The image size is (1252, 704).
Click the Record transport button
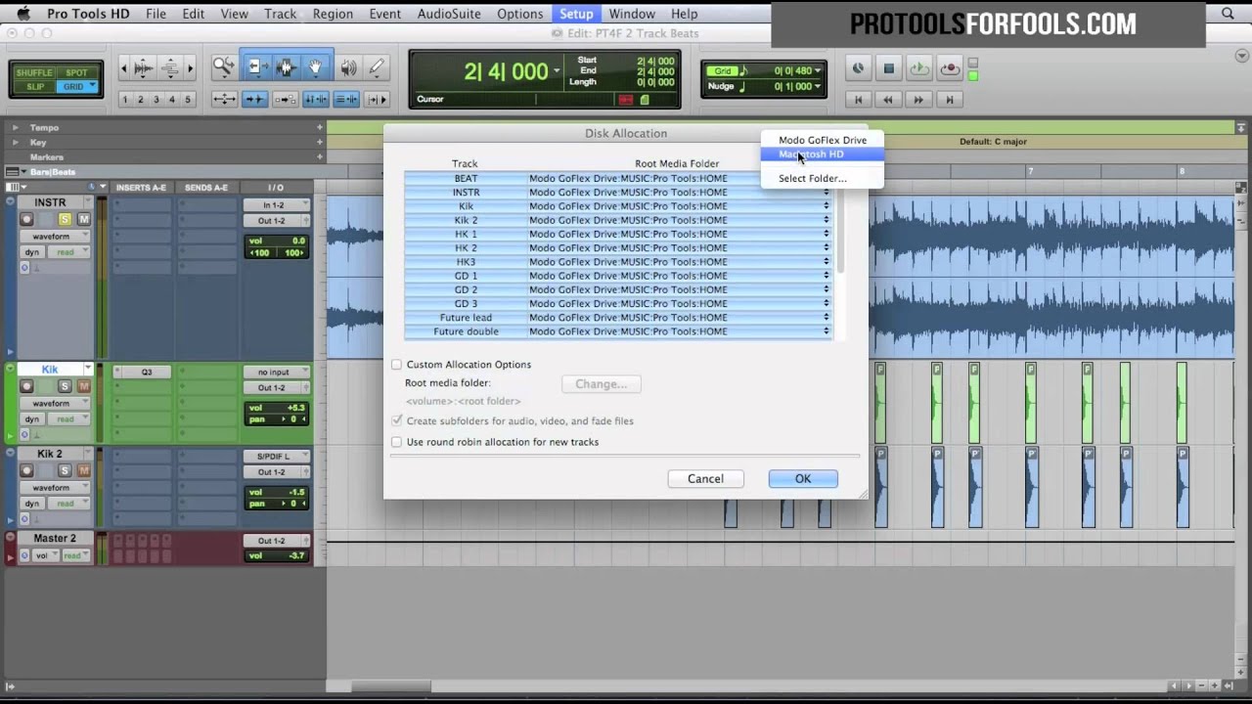[949, 68]
